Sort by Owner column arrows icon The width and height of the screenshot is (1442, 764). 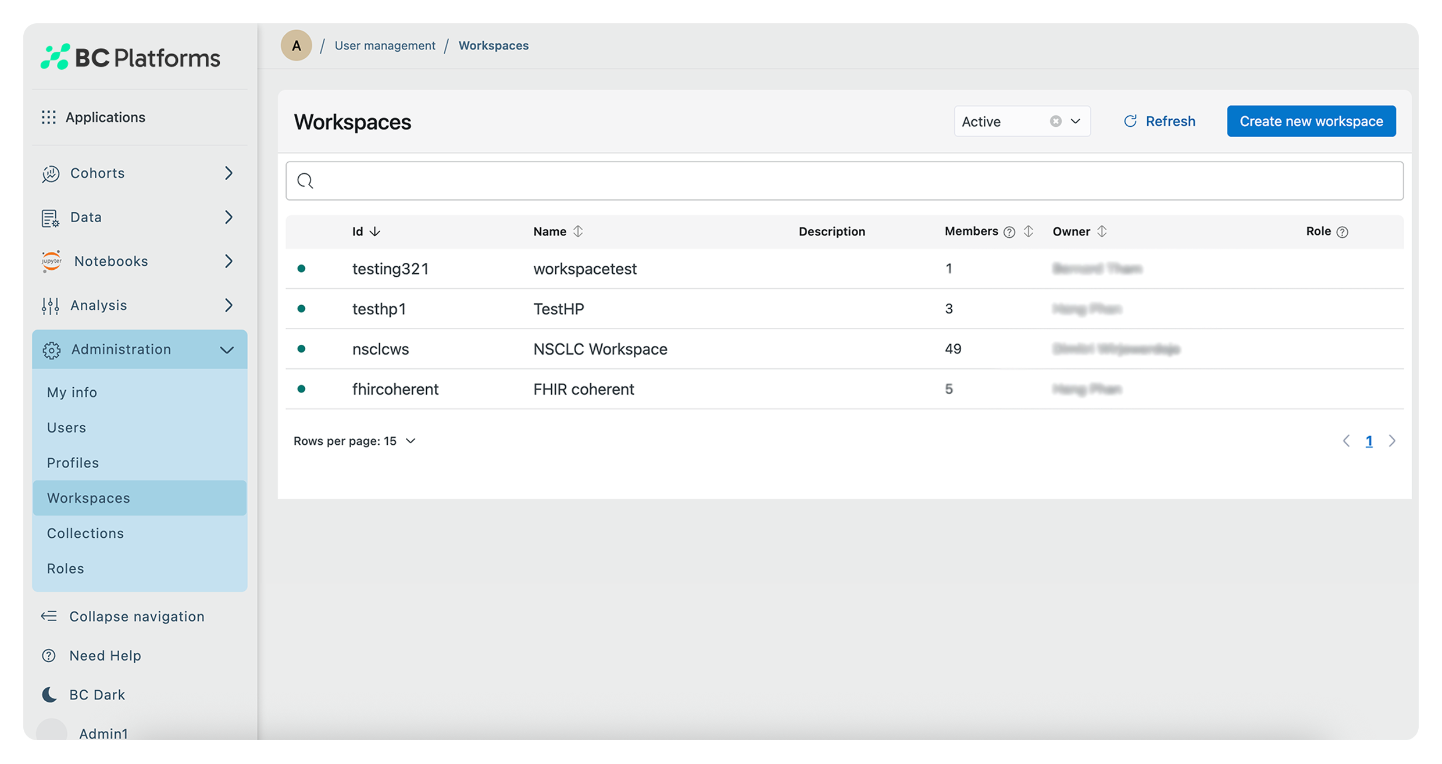point(1101,231)
